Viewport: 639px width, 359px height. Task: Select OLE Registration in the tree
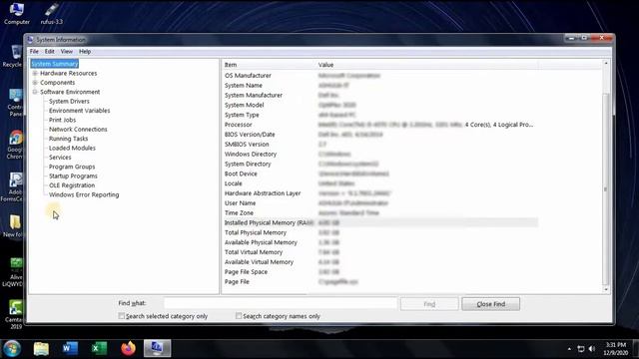coord(72,185)
